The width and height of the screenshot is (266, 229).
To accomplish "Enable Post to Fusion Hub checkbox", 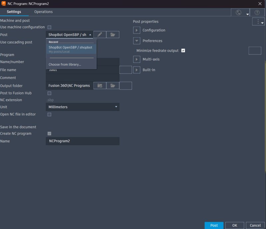I will 49,93.
